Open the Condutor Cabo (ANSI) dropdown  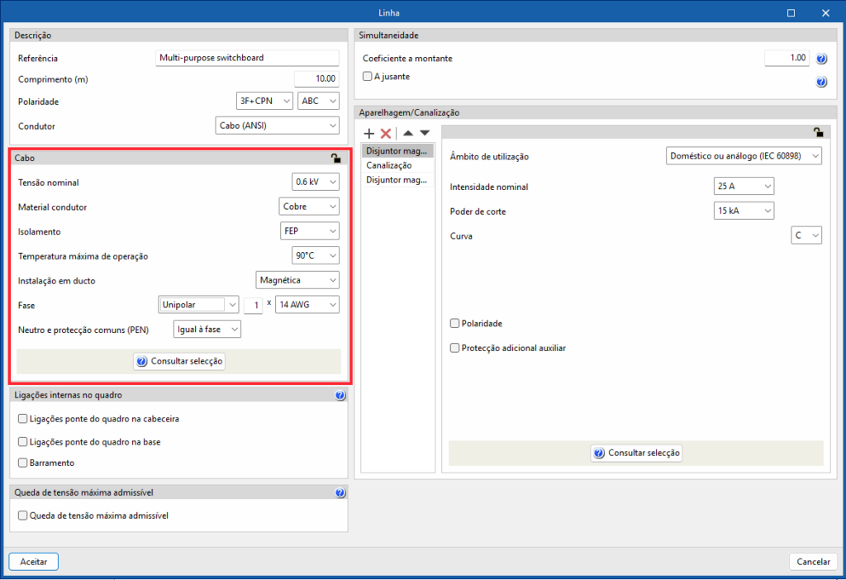[278, 126]
